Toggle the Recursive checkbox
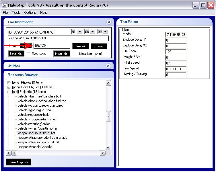This screenshot has width=216, height=172. pos(28,54)
